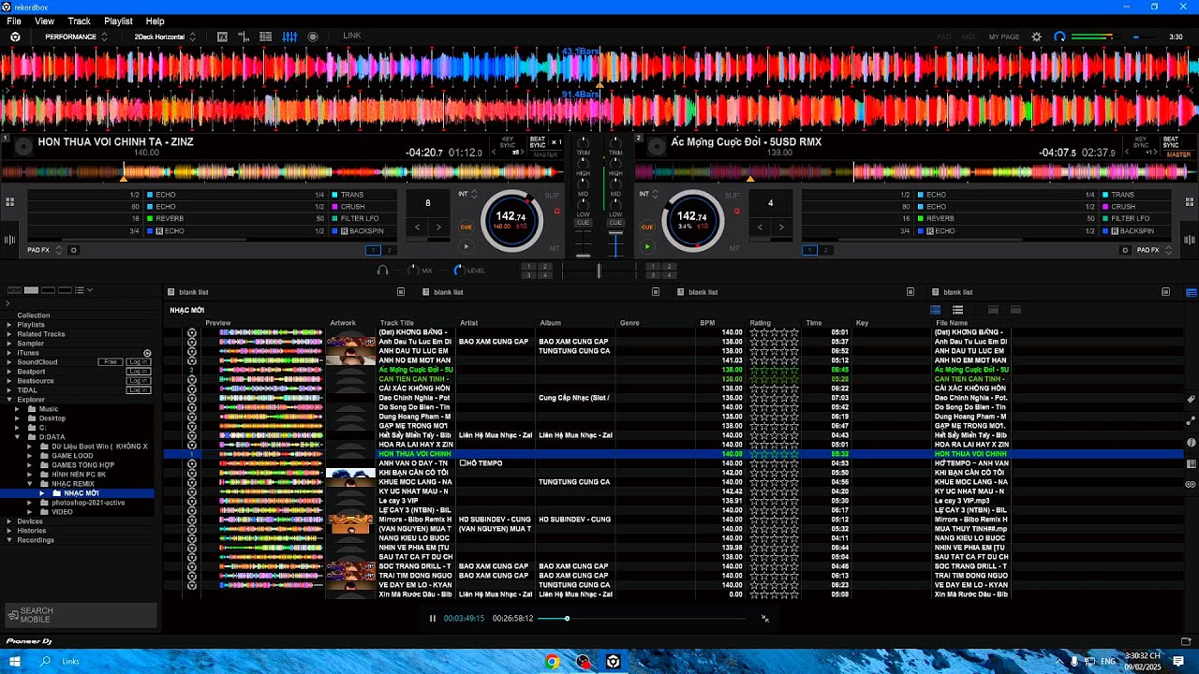Screen dimensions: 1199x674
Task: Click the CUE button on deck 2
Action: [646, 227]
